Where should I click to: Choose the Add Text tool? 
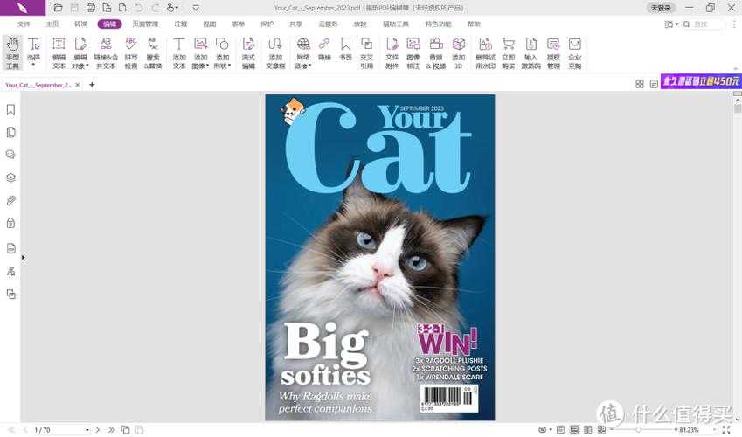click(179, 52)
